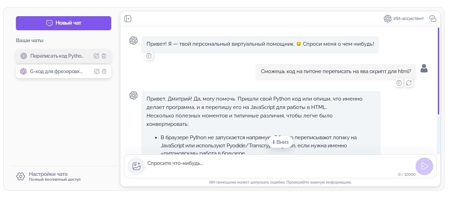The width and height of the screenshot is (453, 198).
Task: Click edit icon for G-код chat
Action: 97,71
